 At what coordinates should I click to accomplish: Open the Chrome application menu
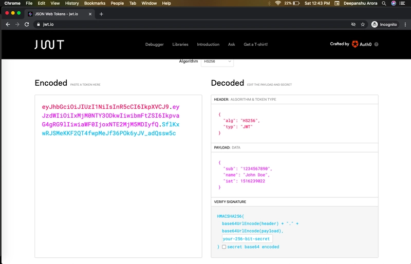[12, 3]
